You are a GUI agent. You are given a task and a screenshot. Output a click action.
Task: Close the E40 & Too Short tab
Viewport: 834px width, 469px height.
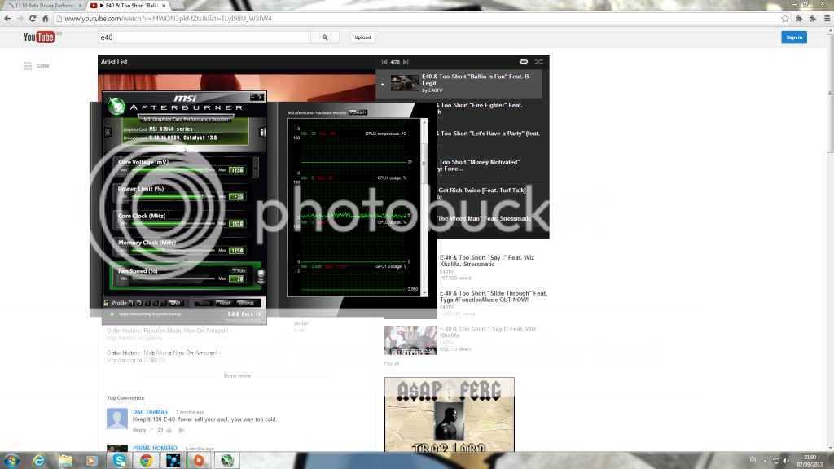click(x=164, y=6)
